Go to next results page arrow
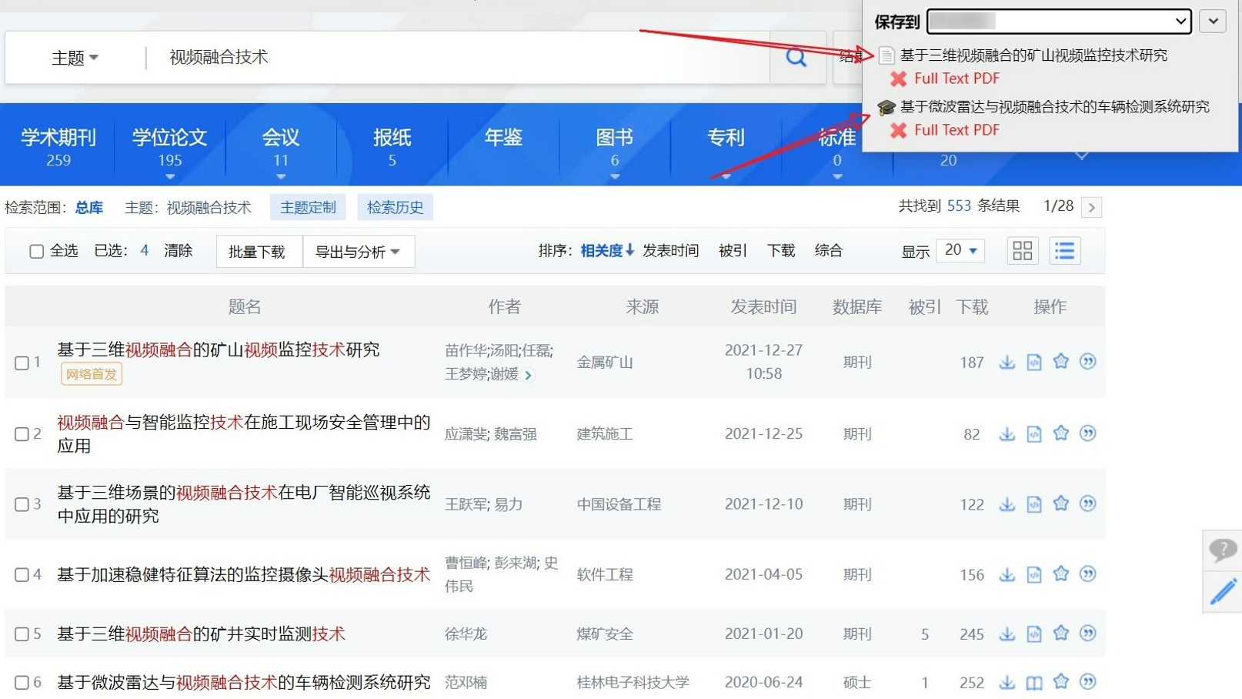1242x699 pixels. point(1092,206)
